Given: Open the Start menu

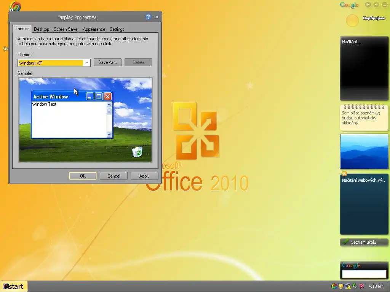Looking at the screenshot, I should 14,287.
